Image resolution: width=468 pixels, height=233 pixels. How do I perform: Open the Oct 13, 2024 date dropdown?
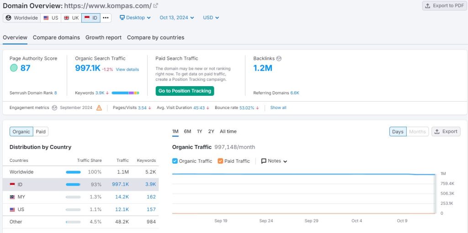pos(177,18)
